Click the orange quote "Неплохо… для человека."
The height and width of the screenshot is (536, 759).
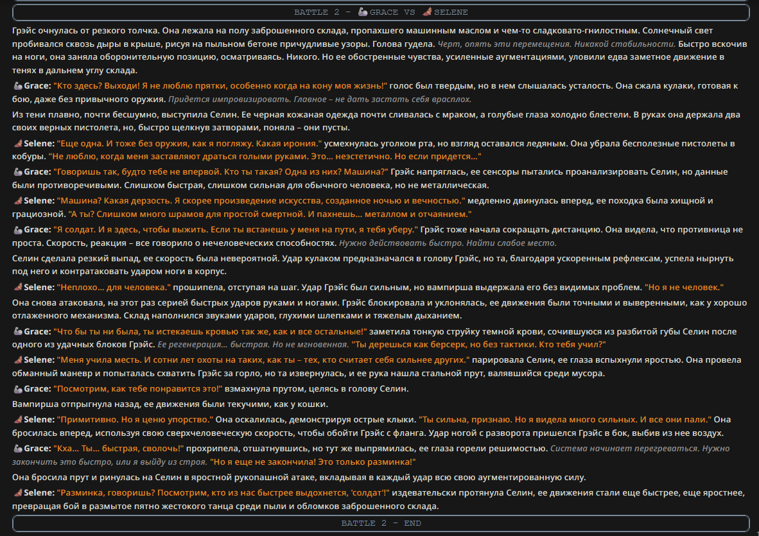coord(114,287)
